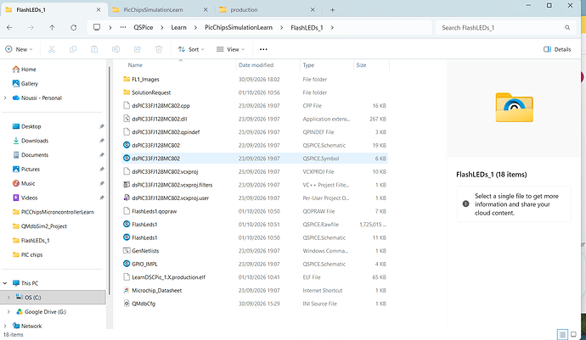Click the address bar ellipsis for hidden path
The image size is (586, 340).
pos(123,27)
